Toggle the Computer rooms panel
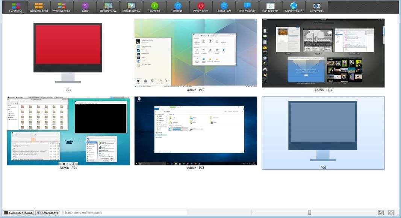 click(18, 213)
